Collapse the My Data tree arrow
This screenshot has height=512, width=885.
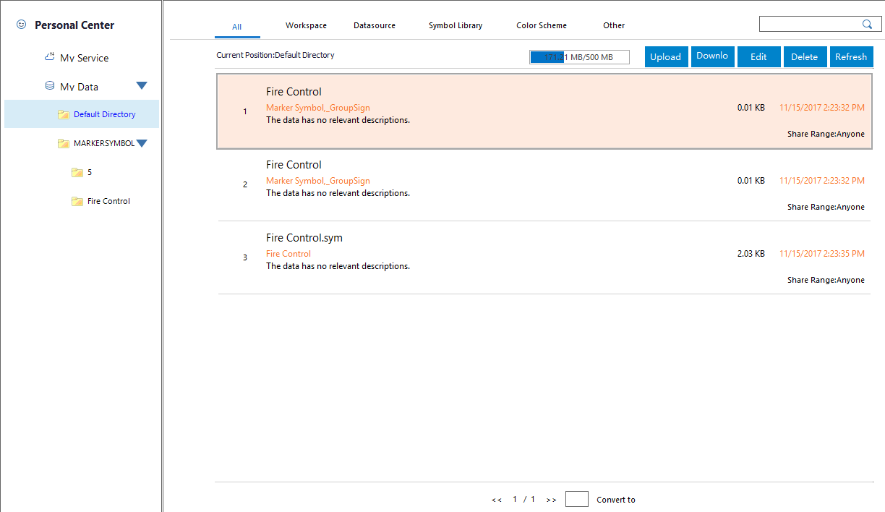(x=142, y=86)
